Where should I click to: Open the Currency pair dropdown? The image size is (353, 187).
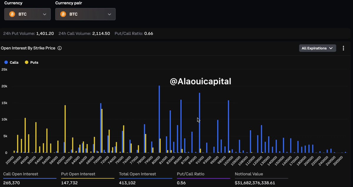coord(85,14)
